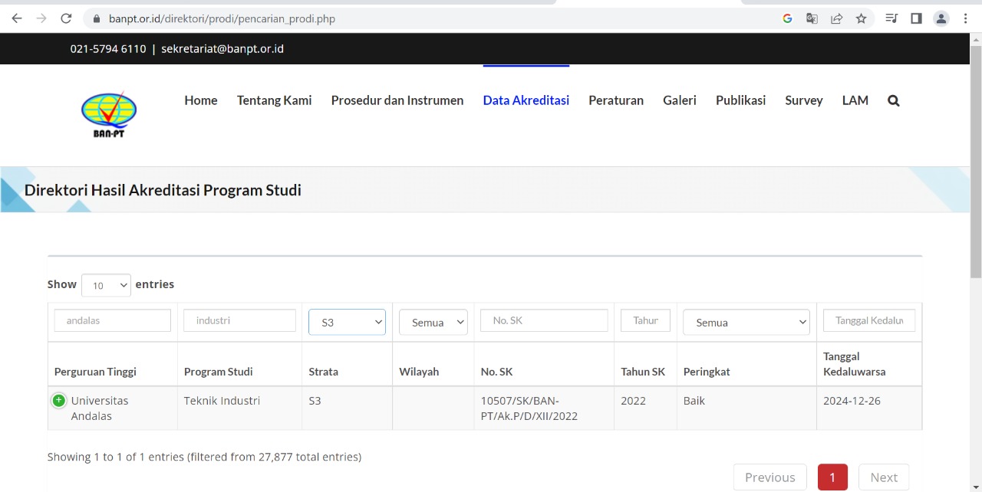
Task: Open the Data Akreditasi menu
Action: pos(526,100)
